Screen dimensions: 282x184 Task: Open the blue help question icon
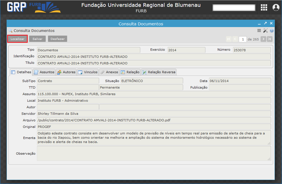(x=271, y=30)
